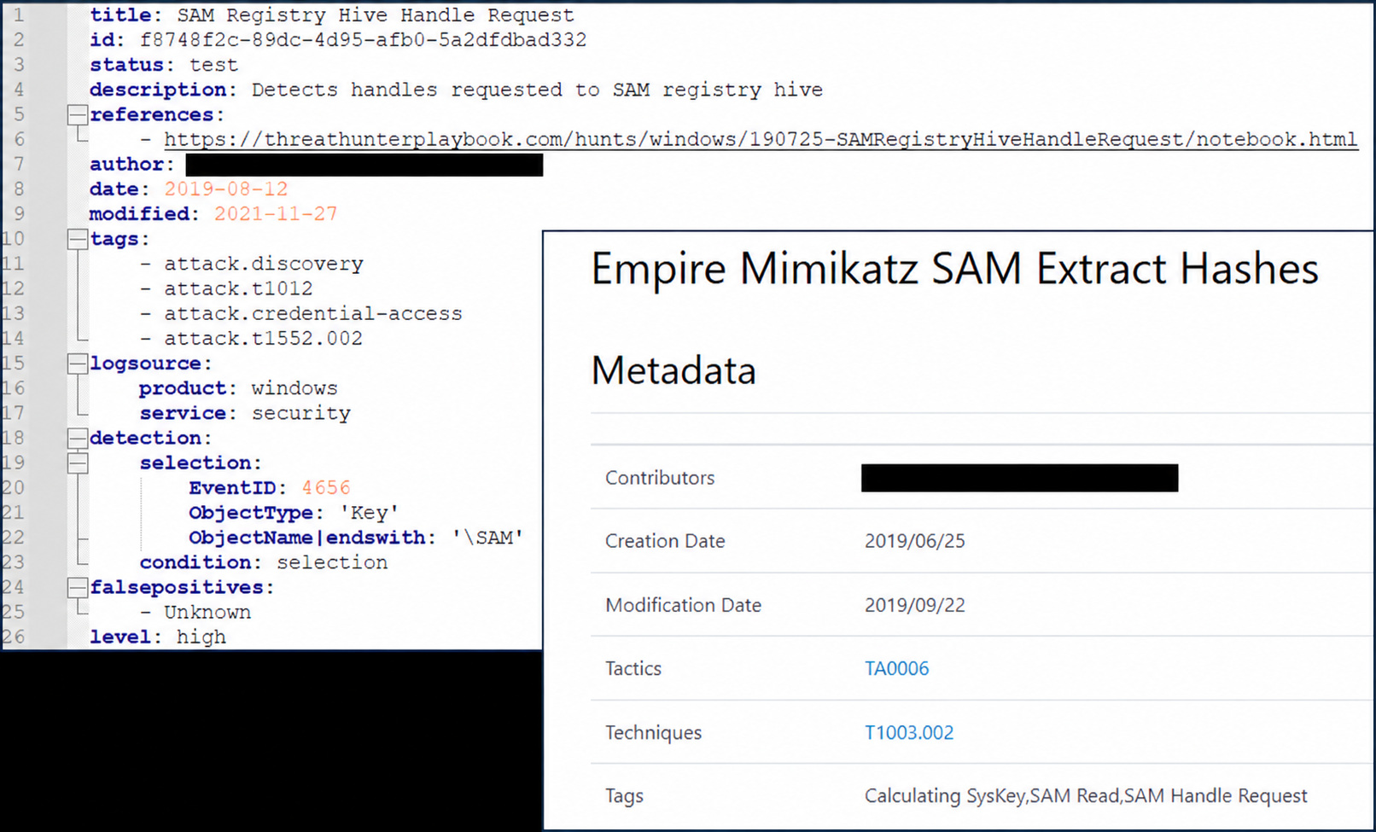Click the Modification Date value 2019/09/22
This screenshot has width=1376, height=832.
915,605
